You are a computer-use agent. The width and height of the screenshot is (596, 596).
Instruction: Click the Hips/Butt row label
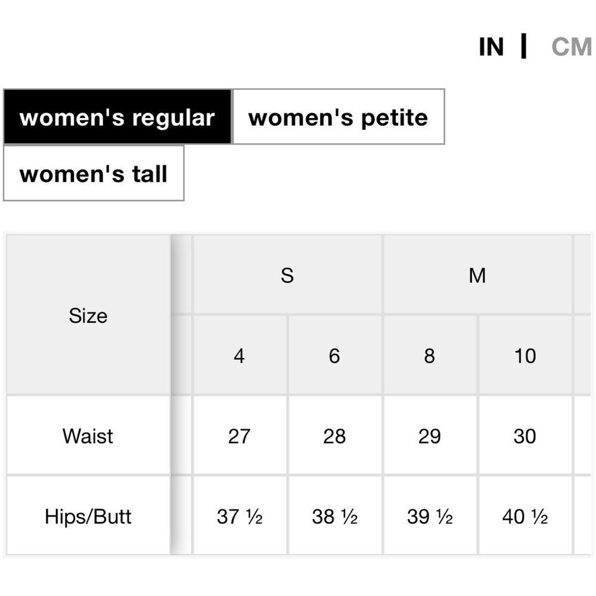88,516
